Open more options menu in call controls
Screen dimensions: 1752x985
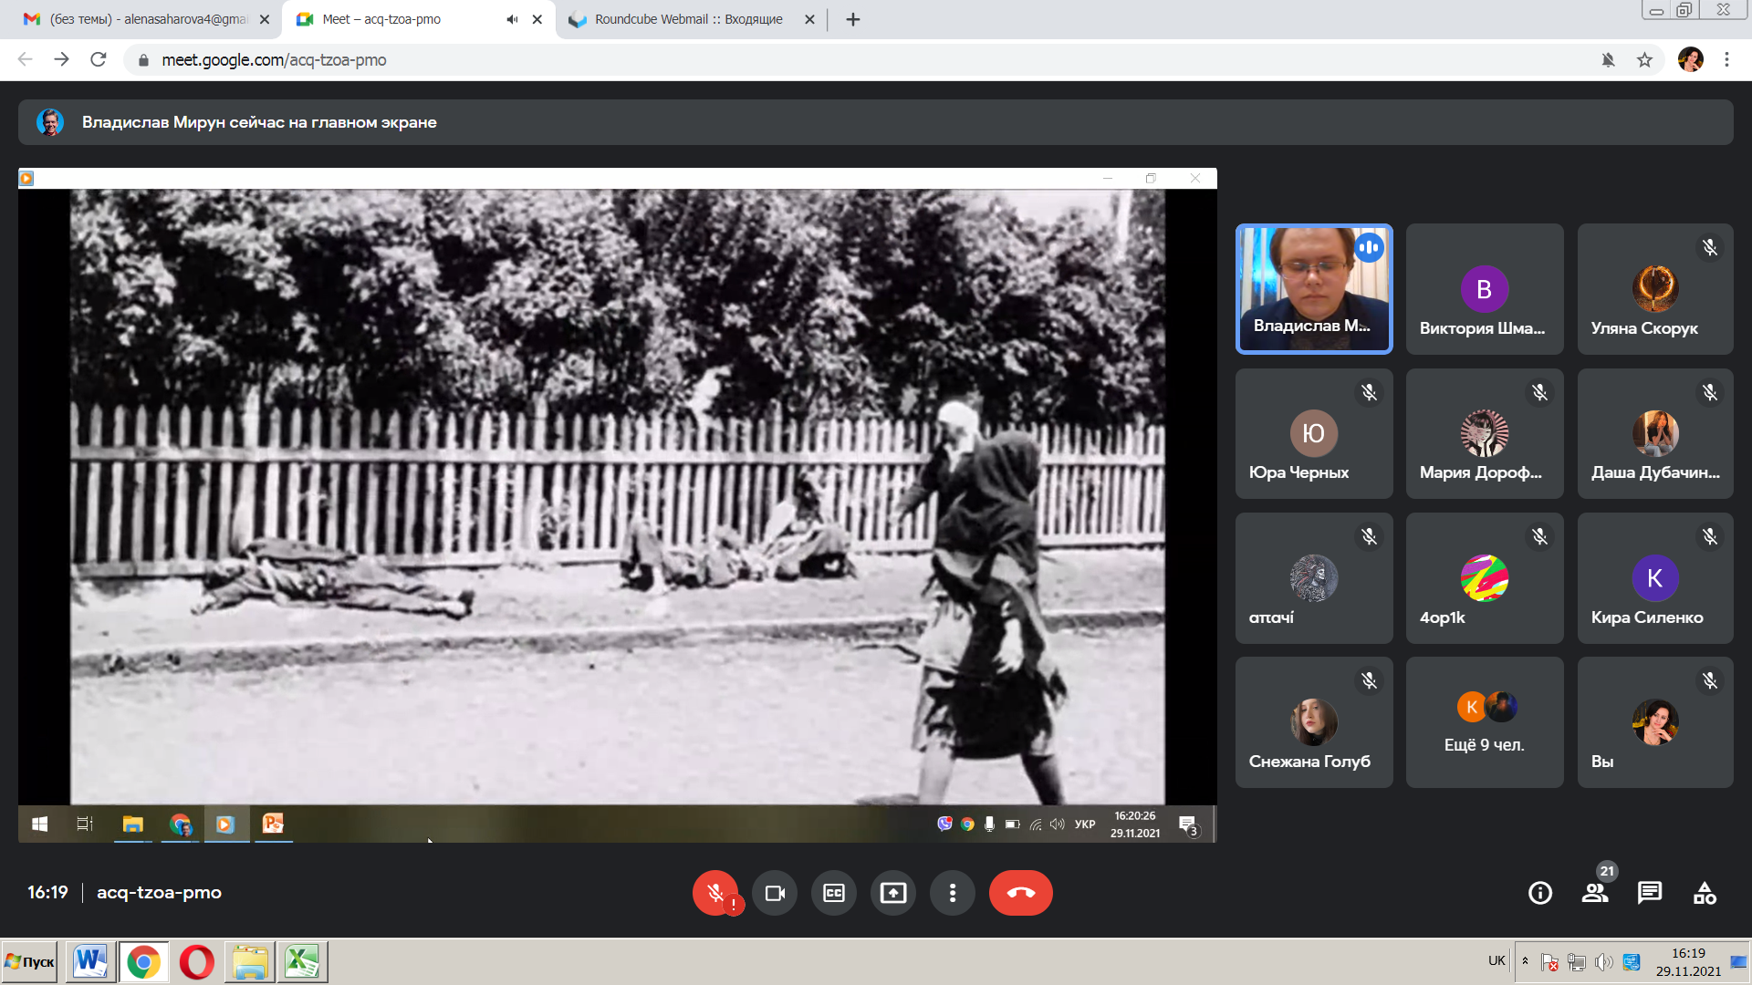point(953,893)
